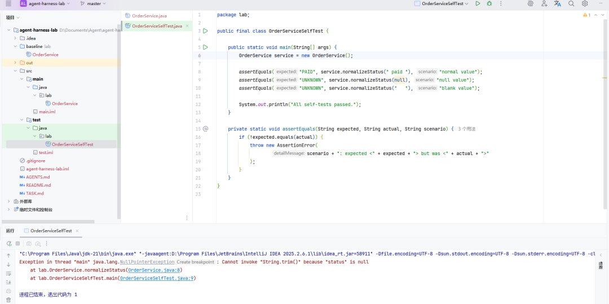Click the thread dump camera icon
This screenshot has width=609, height=304.
(x=29, y=244)
